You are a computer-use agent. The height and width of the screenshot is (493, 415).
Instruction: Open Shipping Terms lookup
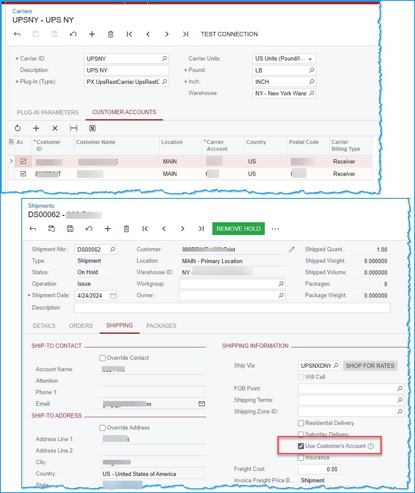tap(400, 400)
